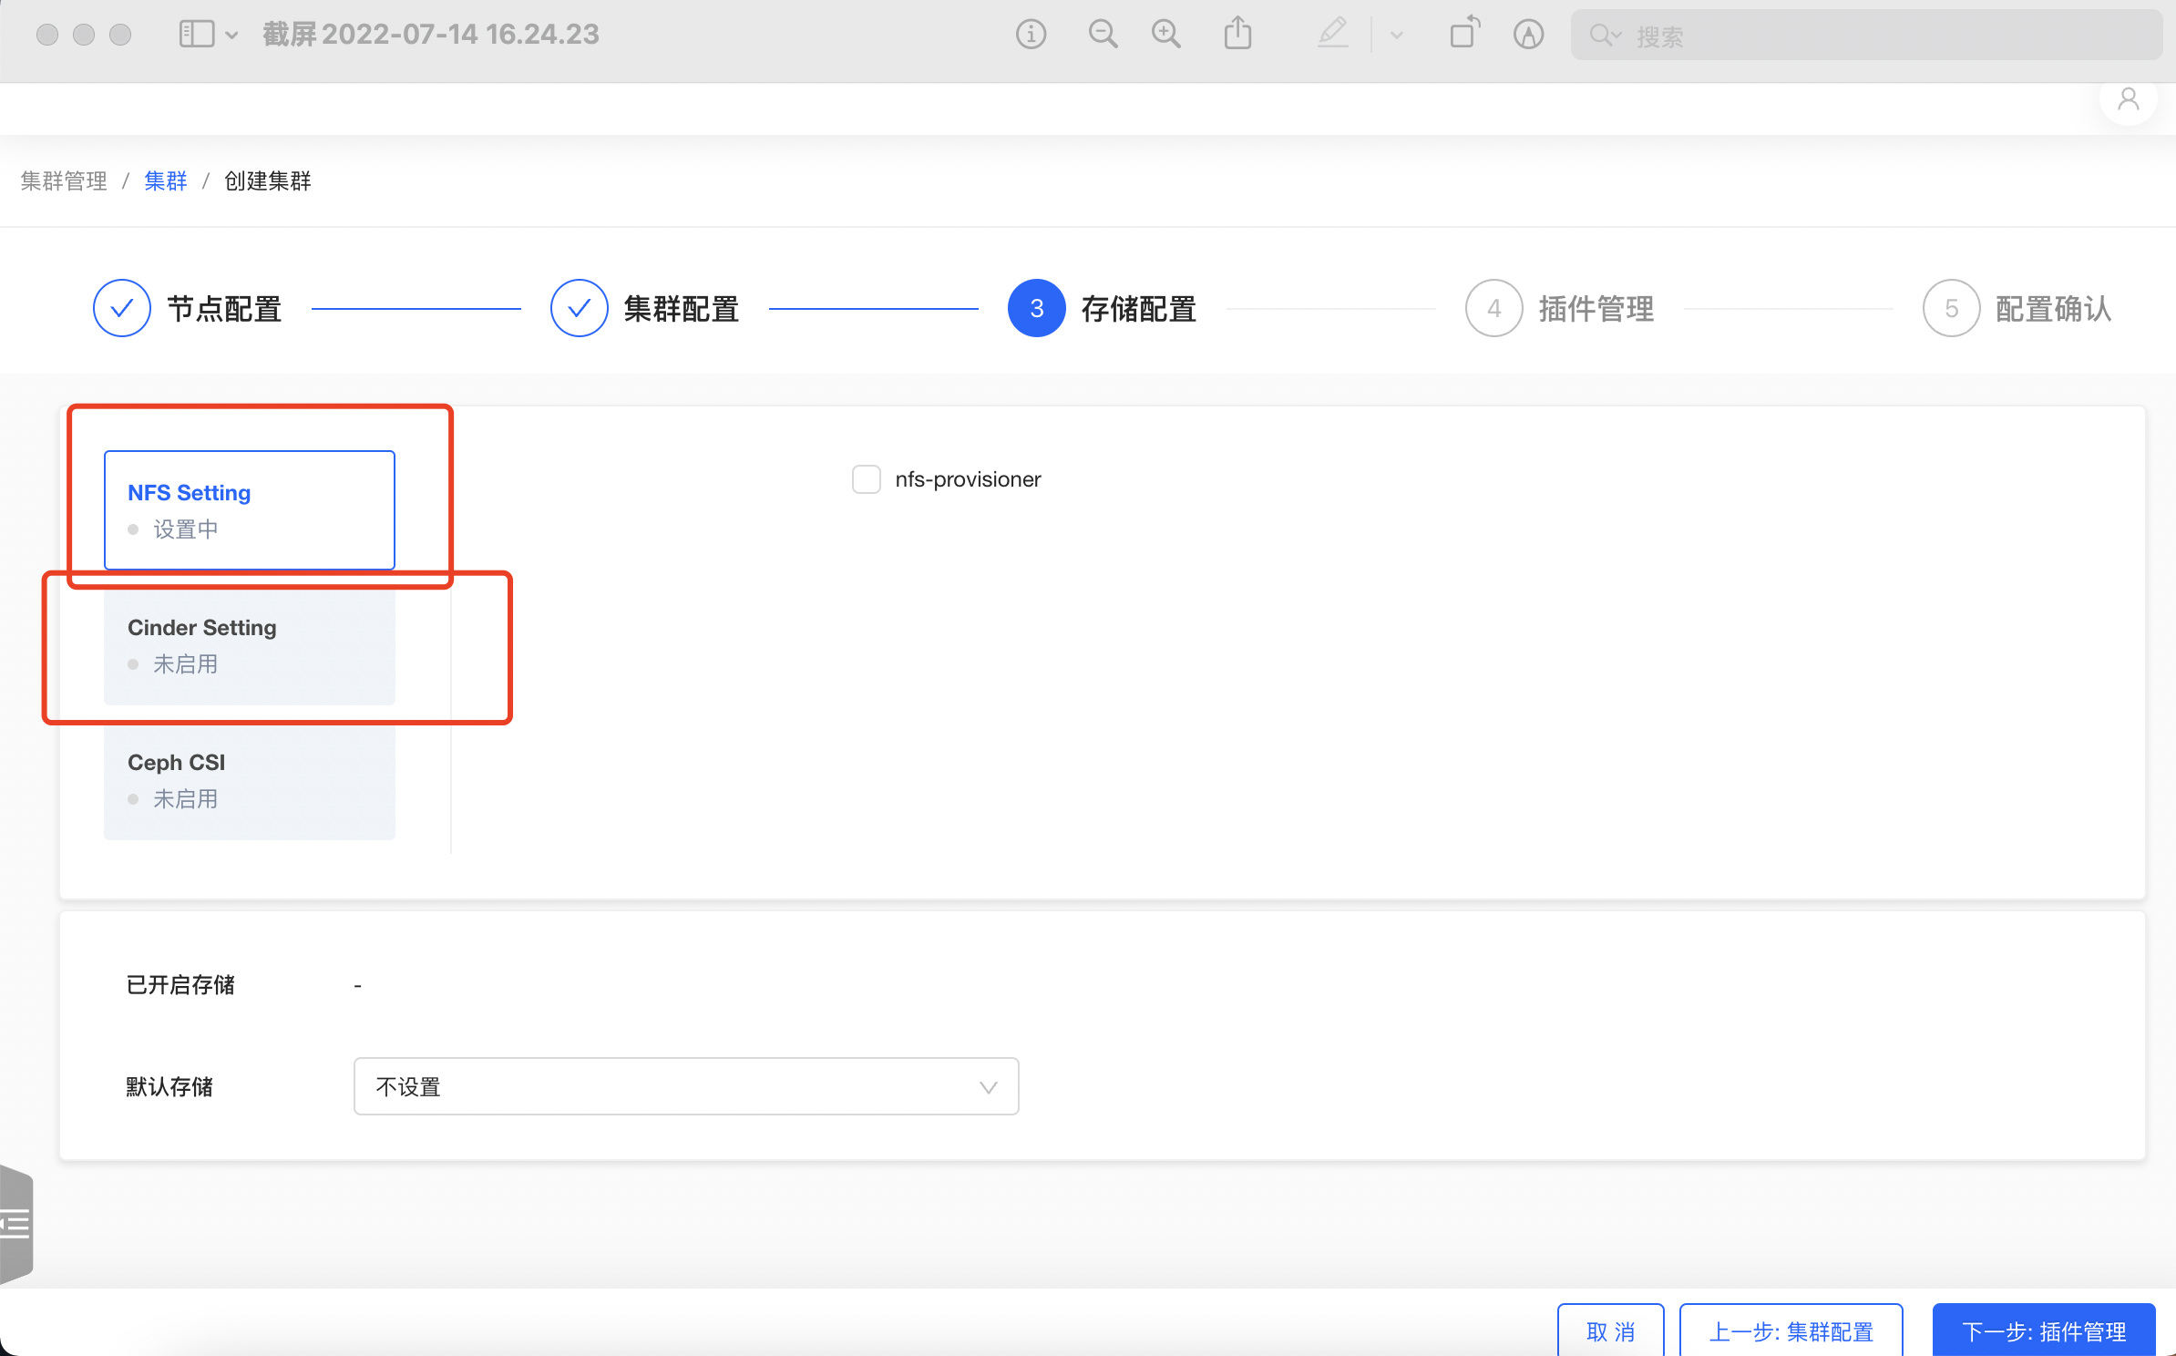Select the Markup pencil tool
This screenshot has height=1356, width=2176.
[x=1332, y=34]
